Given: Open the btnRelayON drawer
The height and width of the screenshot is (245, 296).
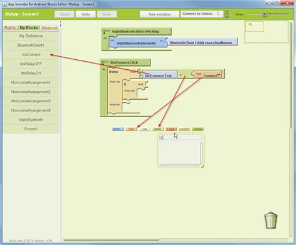Looking at the screenshot, I should [x=31, y=73].
